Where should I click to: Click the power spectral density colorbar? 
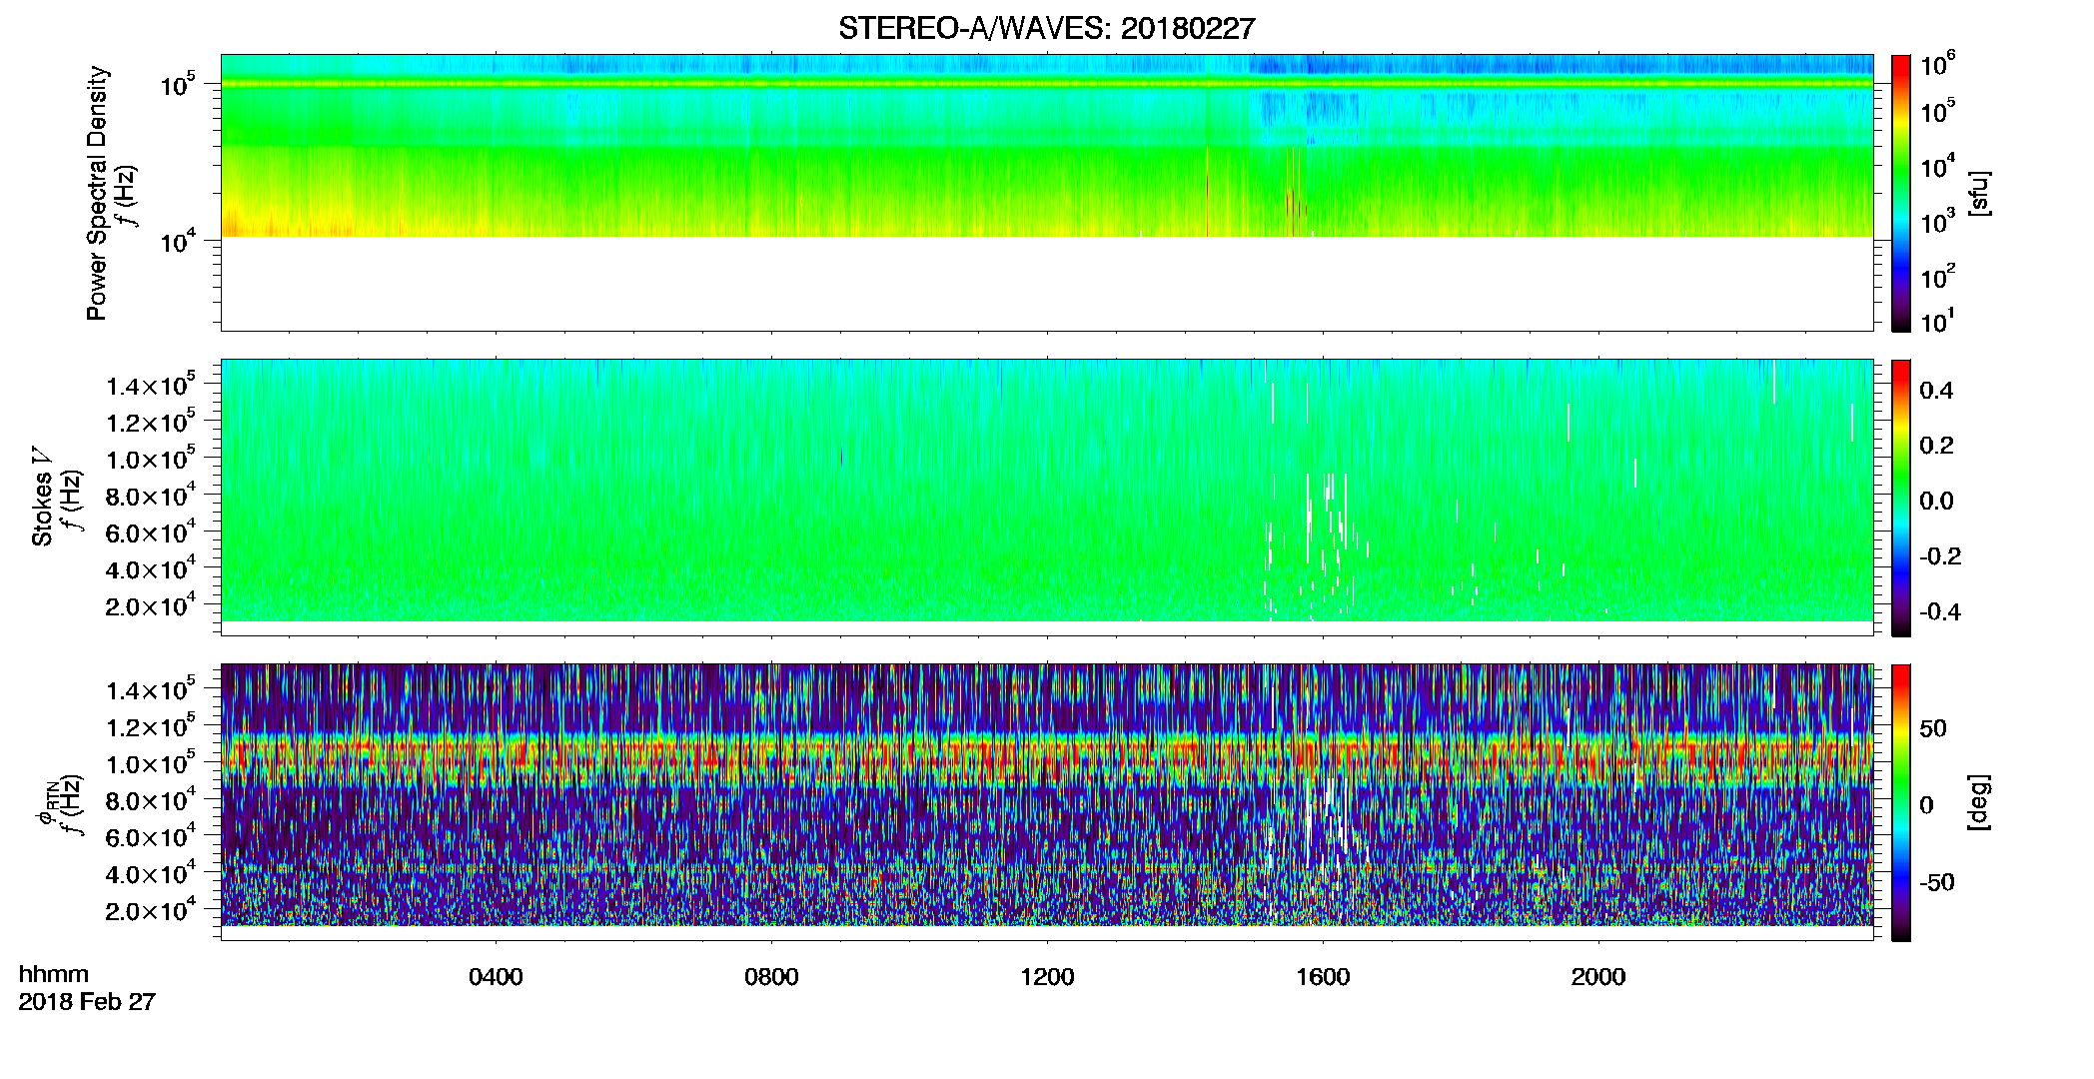click(x=1901, y=193)
